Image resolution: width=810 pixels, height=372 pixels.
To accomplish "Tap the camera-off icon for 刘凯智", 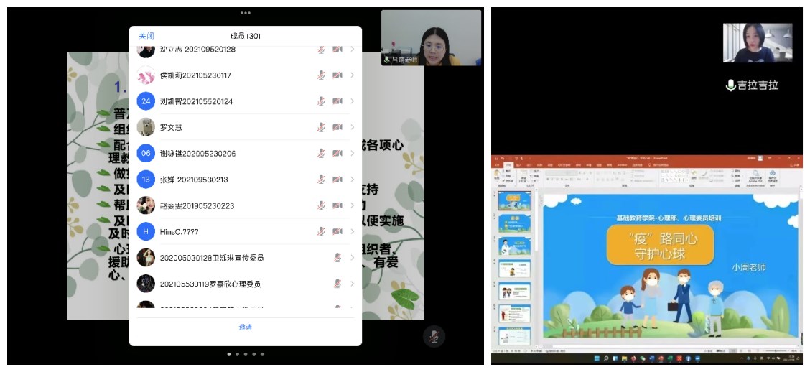I will (337, 101).
